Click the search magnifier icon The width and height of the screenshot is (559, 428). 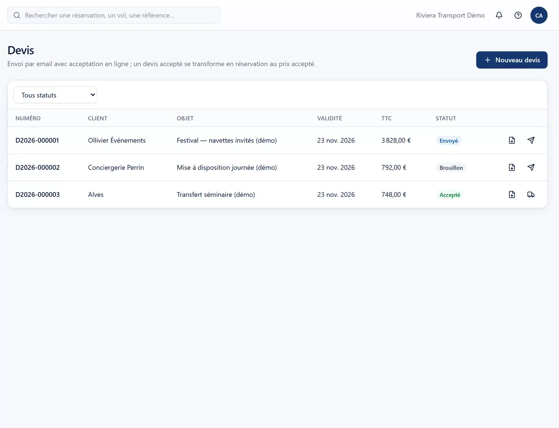coord(17,15)
